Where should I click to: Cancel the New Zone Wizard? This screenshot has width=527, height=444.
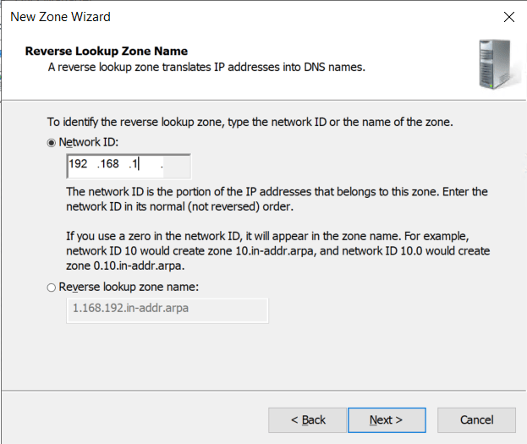coord(476,419)
